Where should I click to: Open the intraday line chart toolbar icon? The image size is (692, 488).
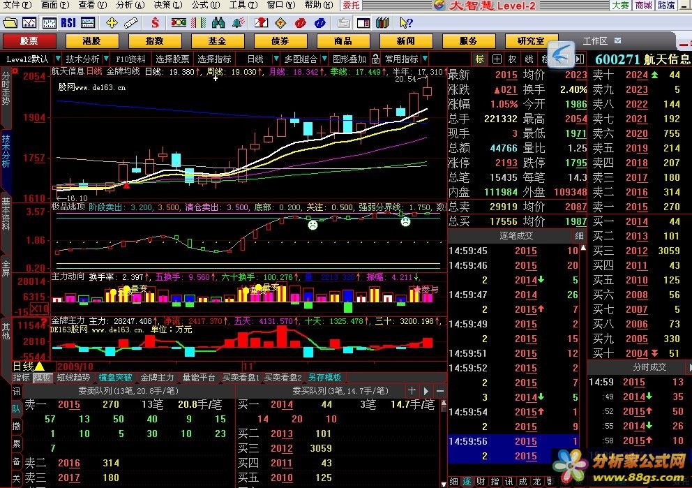pyautogui.click(x=29, y=22)
